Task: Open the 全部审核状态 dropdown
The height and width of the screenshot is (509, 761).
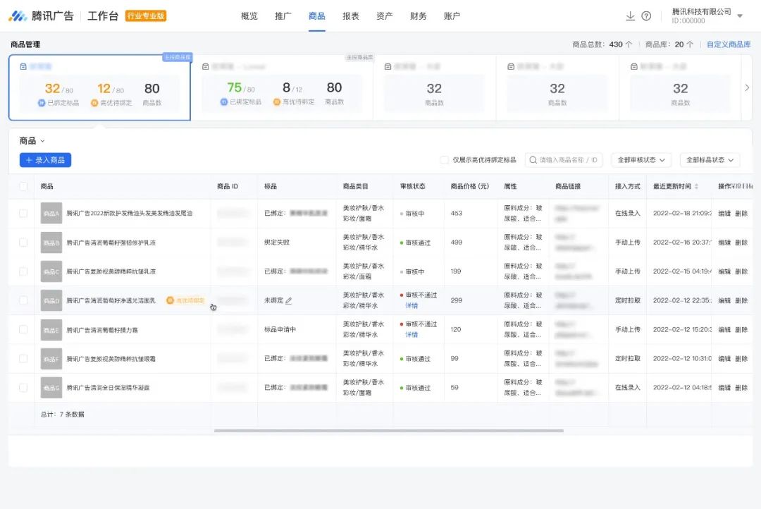Action: [x=641, y=160]
